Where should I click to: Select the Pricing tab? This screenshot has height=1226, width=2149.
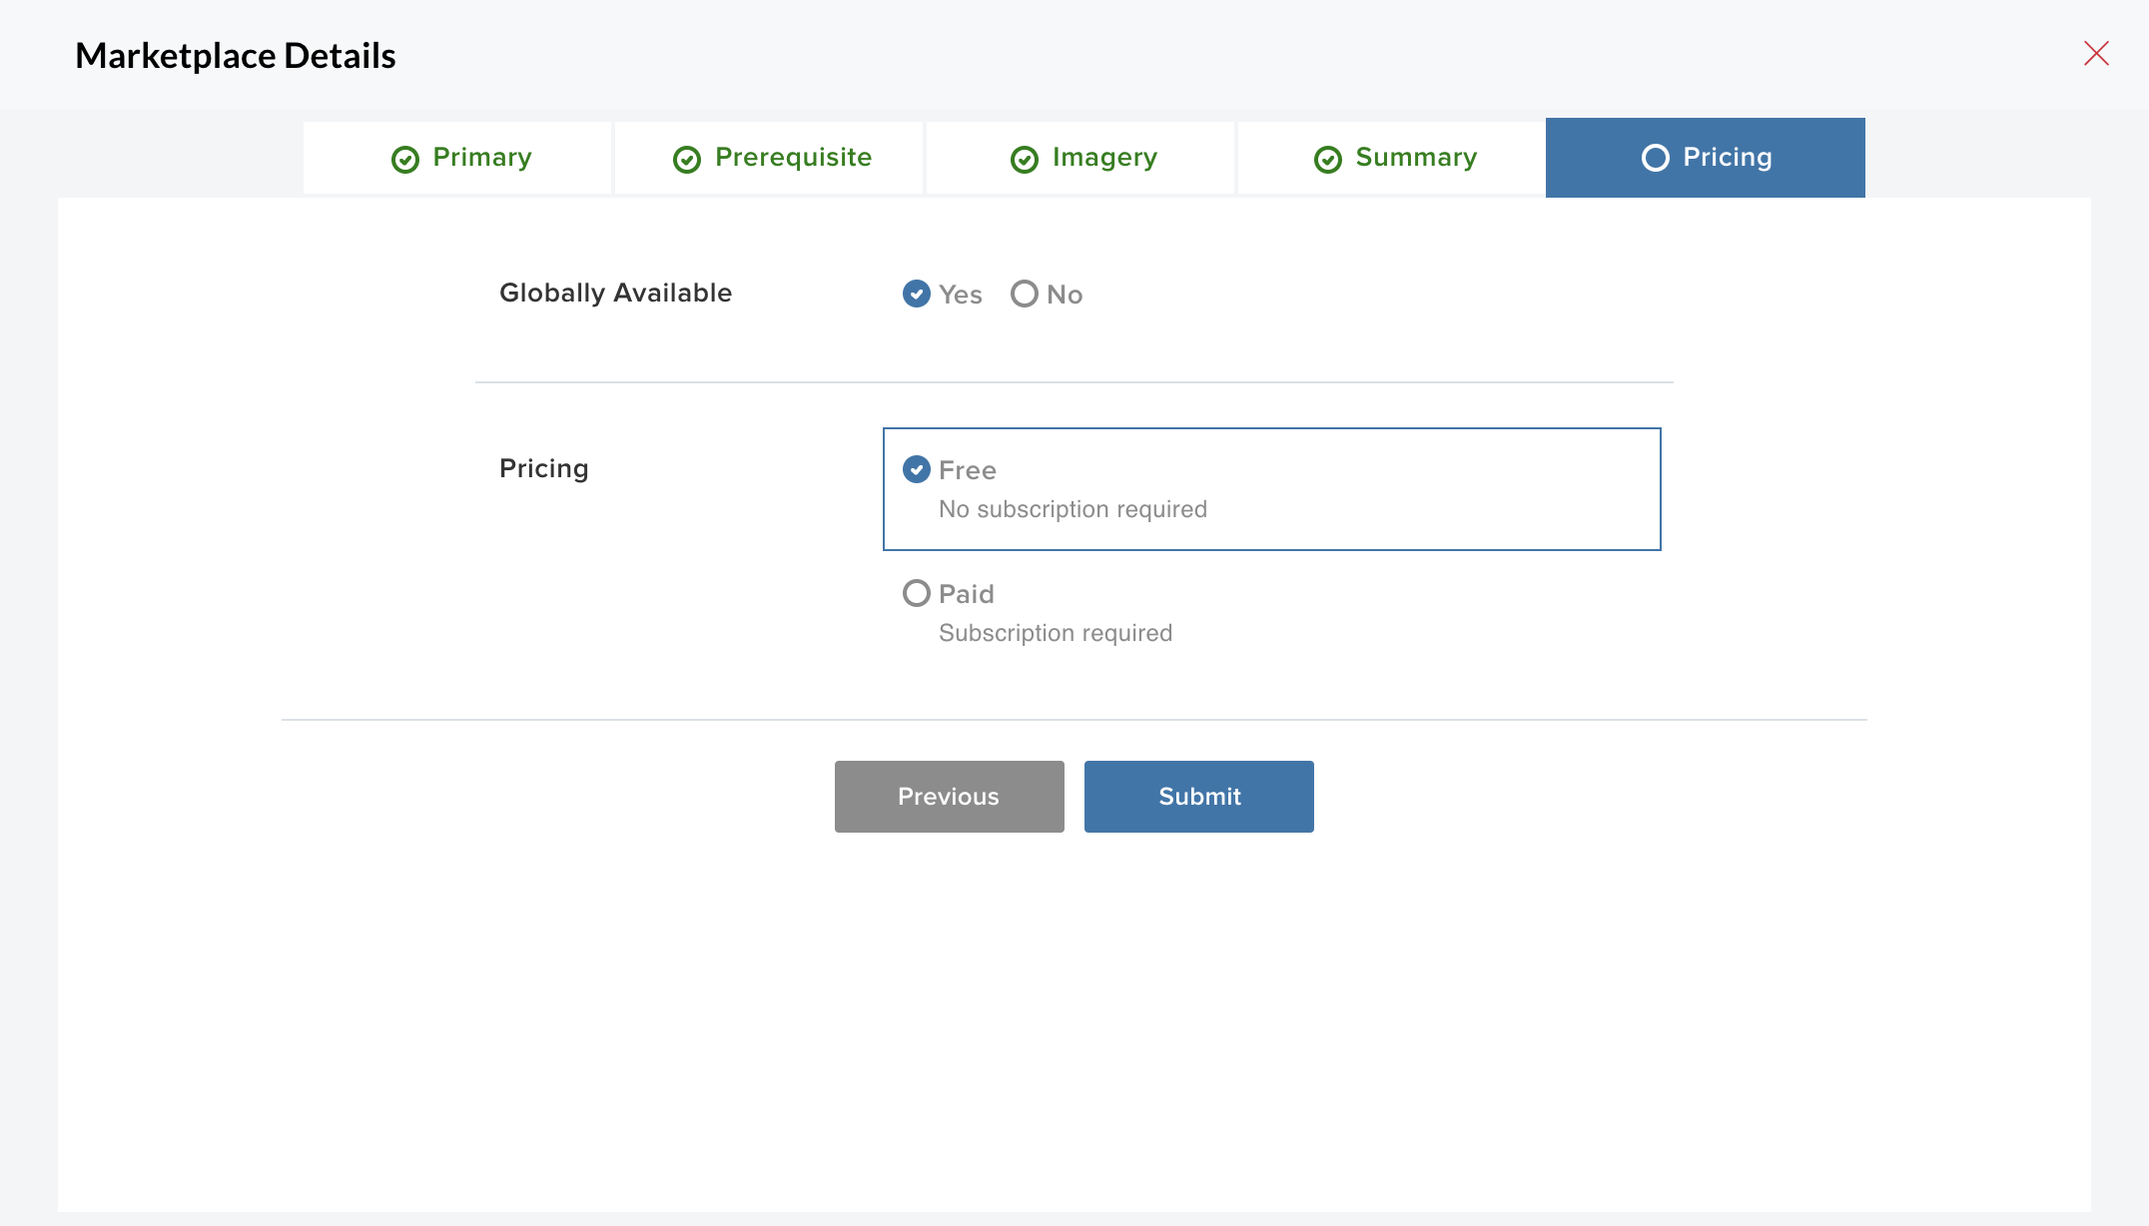pyautogui.click(x=1727, y=158)
